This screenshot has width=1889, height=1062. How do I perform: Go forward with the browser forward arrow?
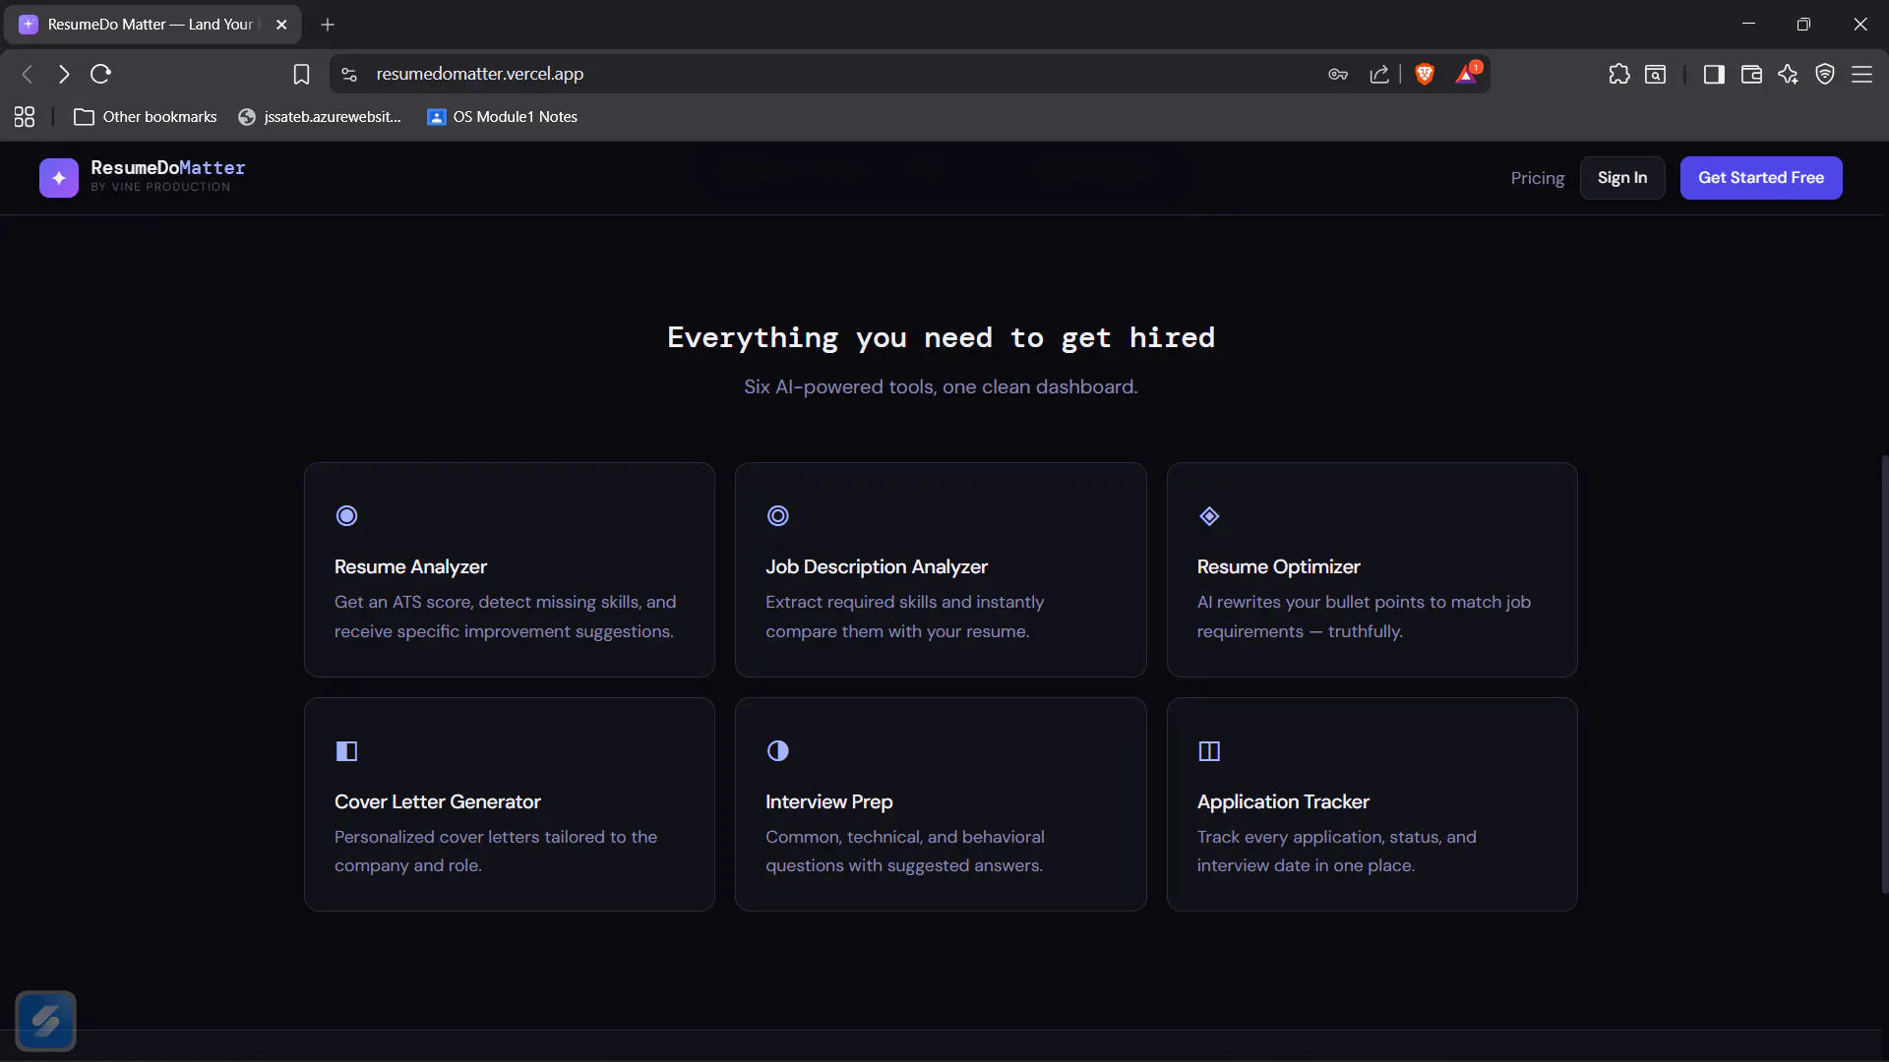[x=64, y=74]
